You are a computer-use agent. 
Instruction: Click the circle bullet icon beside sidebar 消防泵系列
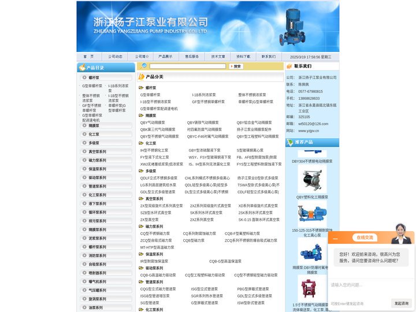(x=84, y=255)
